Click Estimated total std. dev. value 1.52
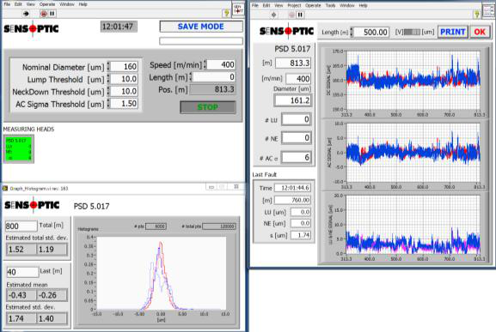The width and height of the screenshot is (496, 332). point(21,250)
